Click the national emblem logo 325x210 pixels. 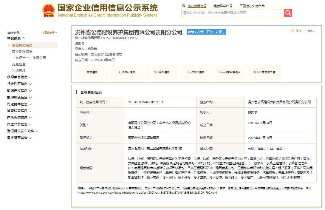tap(49, 10)
